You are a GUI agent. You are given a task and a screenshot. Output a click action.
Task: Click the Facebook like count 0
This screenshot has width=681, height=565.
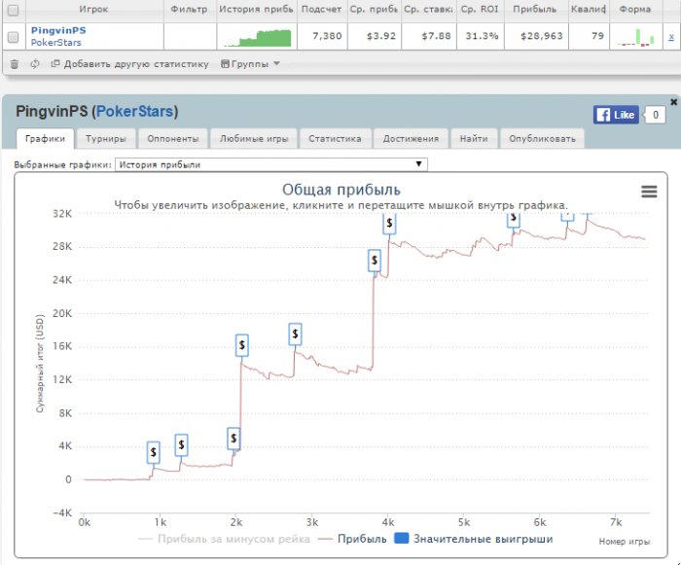656,115
